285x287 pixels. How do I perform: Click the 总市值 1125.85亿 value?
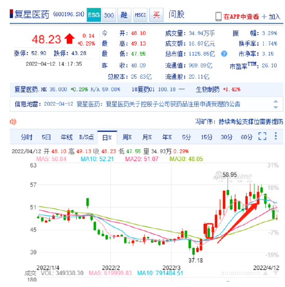(x=202, y=54)
